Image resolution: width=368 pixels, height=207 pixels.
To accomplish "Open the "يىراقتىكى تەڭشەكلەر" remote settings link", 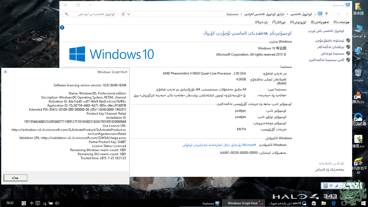I will click(330, 47).
